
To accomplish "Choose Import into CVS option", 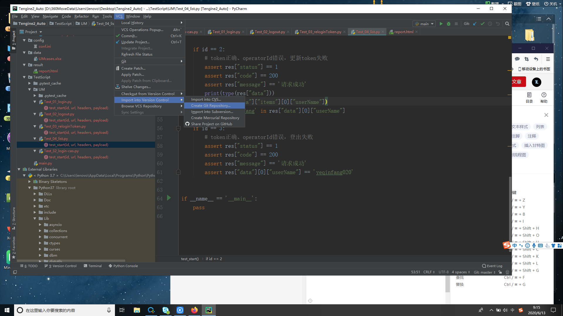I will click(214, 99).
